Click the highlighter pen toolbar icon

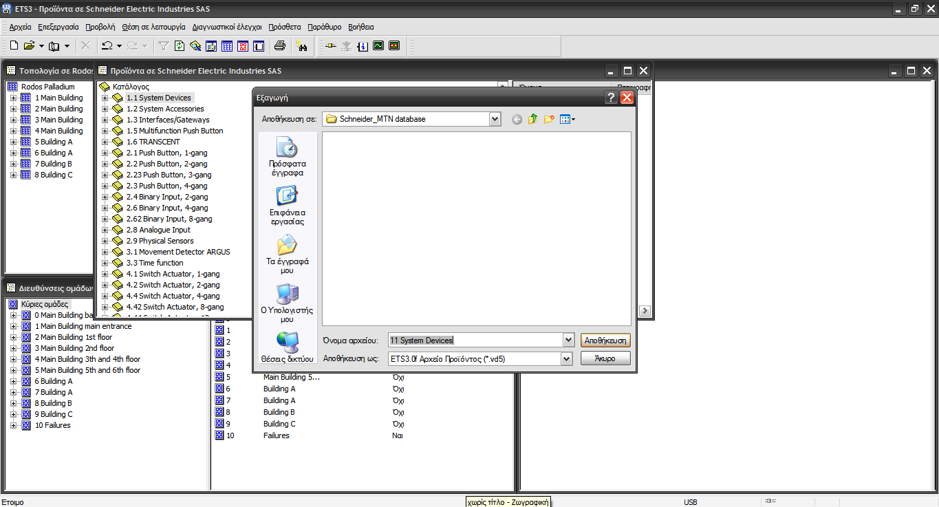(195, 46)
